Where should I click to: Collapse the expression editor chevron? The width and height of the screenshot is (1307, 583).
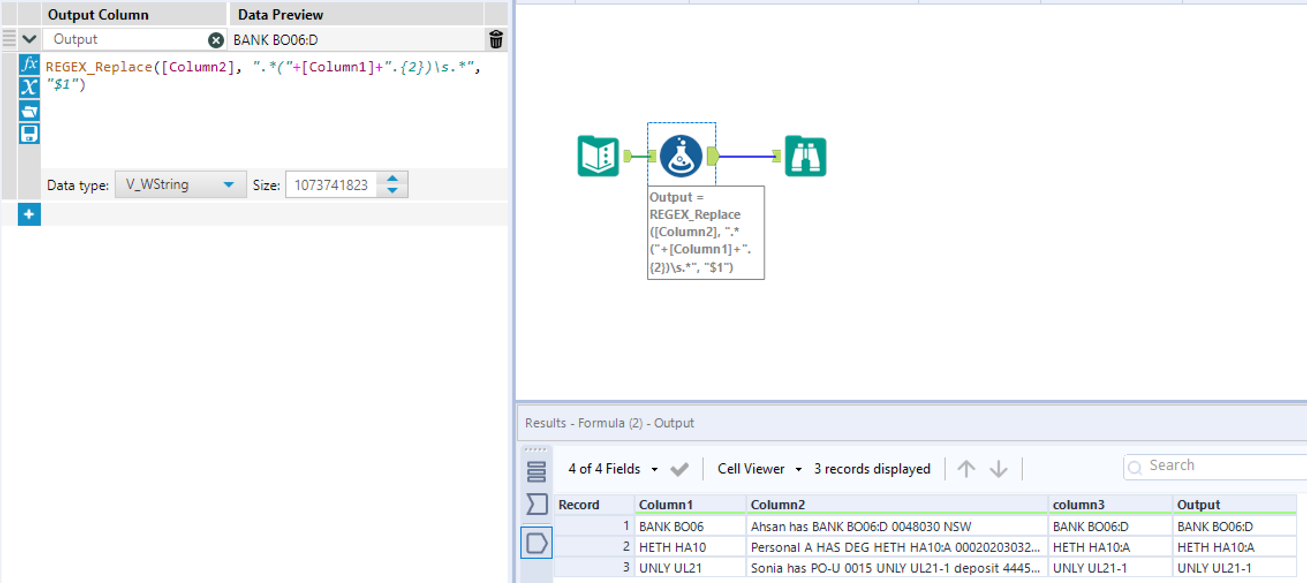(x=29, y=39)
